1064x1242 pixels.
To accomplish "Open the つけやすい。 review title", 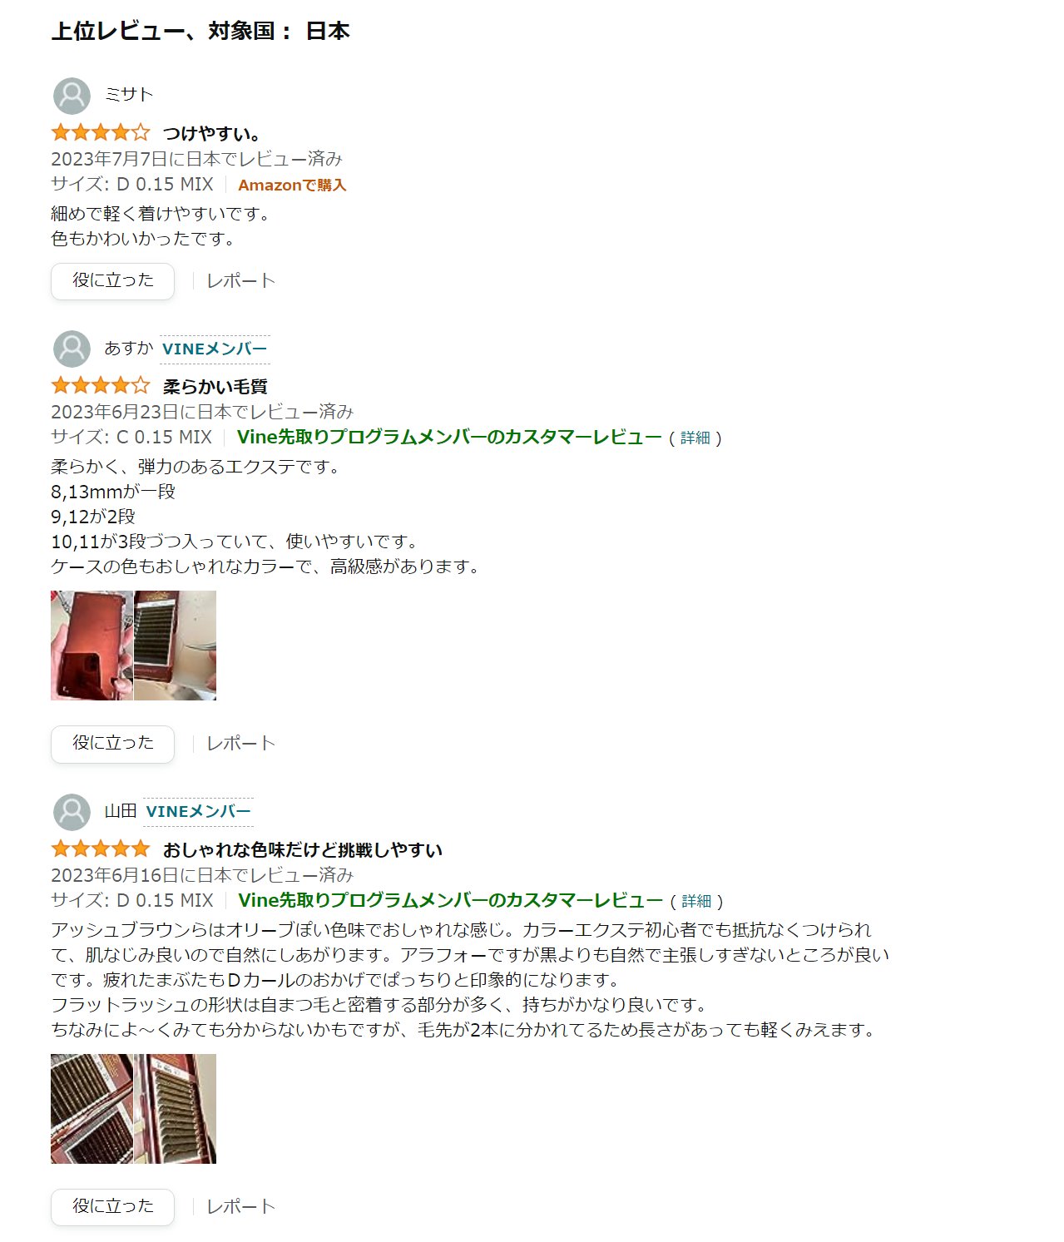I will pos(212,133).
